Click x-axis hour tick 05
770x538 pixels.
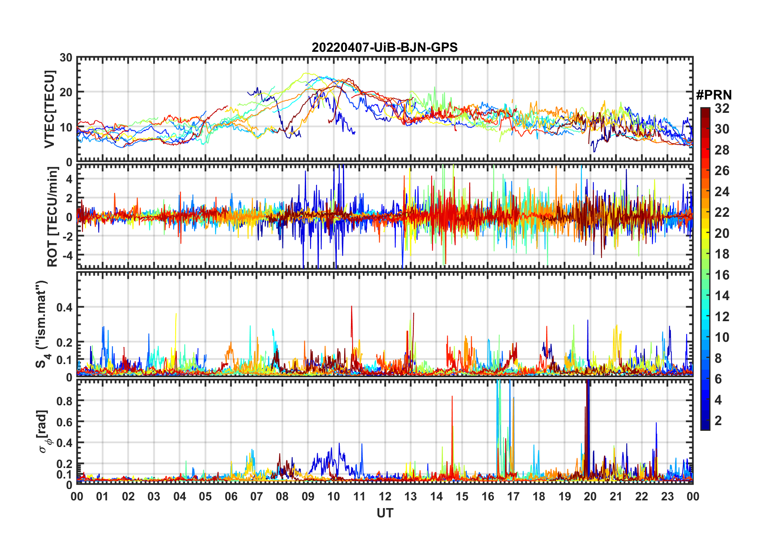click(x=205, y=496)
